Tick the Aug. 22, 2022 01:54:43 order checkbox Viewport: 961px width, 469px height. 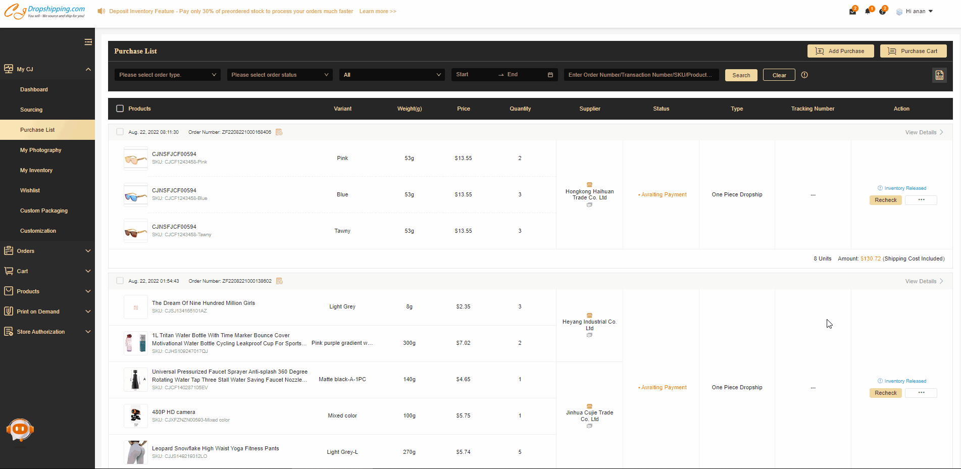120,281
